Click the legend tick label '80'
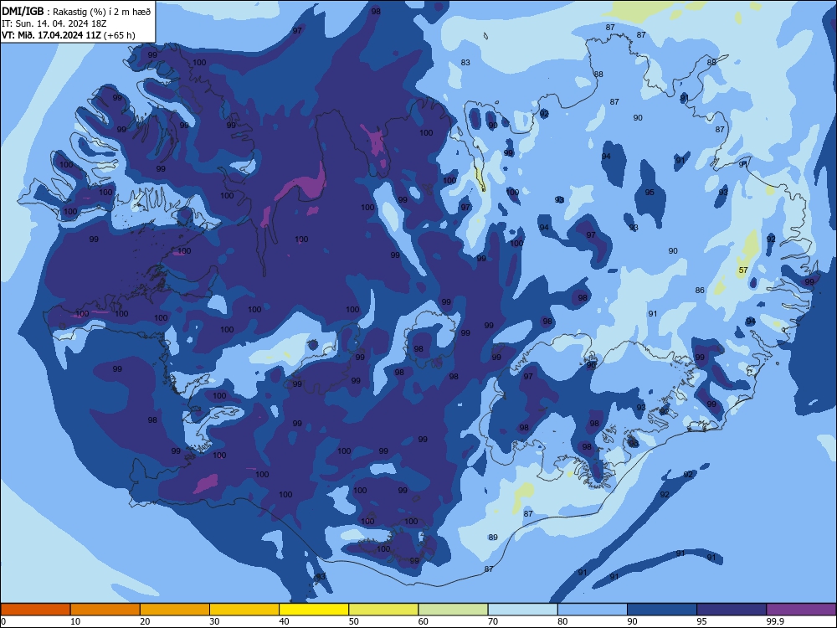 click(x=562, y=621)
